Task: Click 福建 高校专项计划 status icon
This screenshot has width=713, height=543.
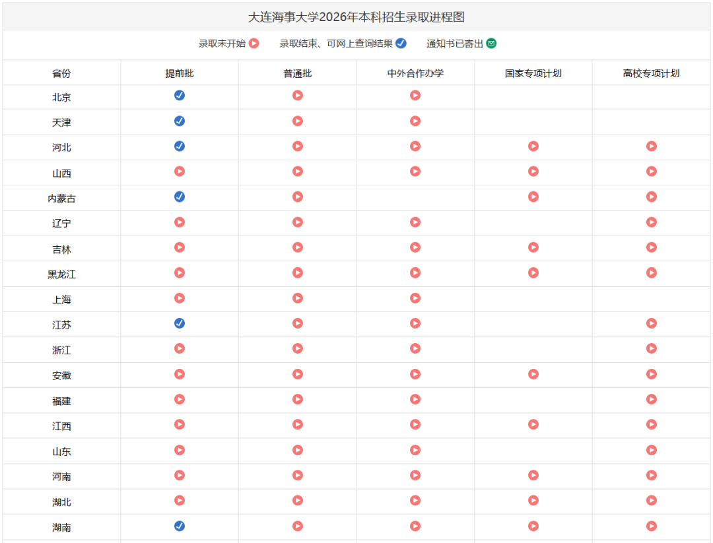Action: (652, 399)
